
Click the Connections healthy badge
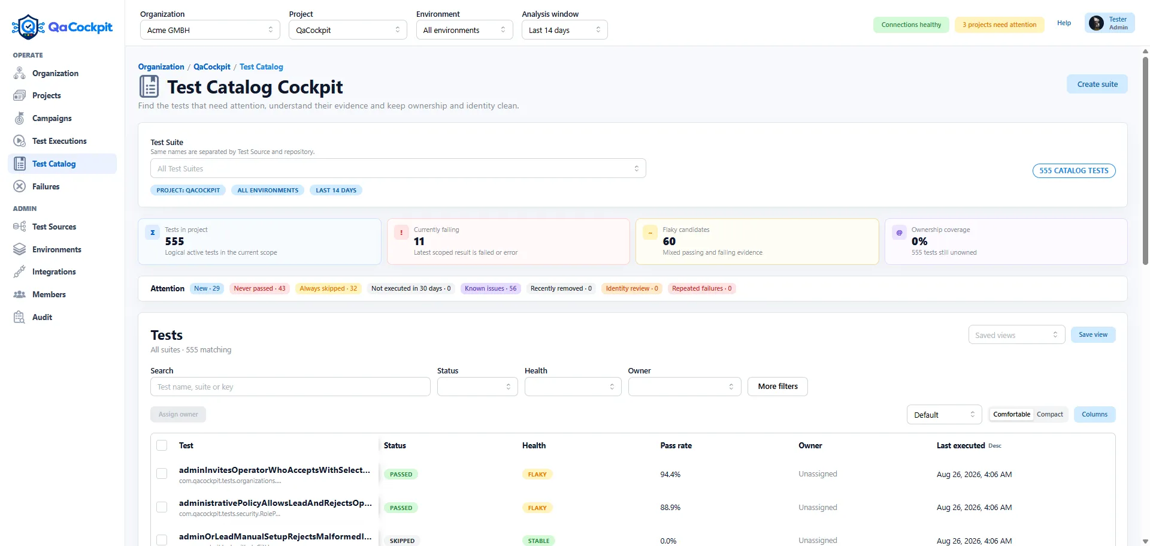pyautogui.click(x=911, y=25)
